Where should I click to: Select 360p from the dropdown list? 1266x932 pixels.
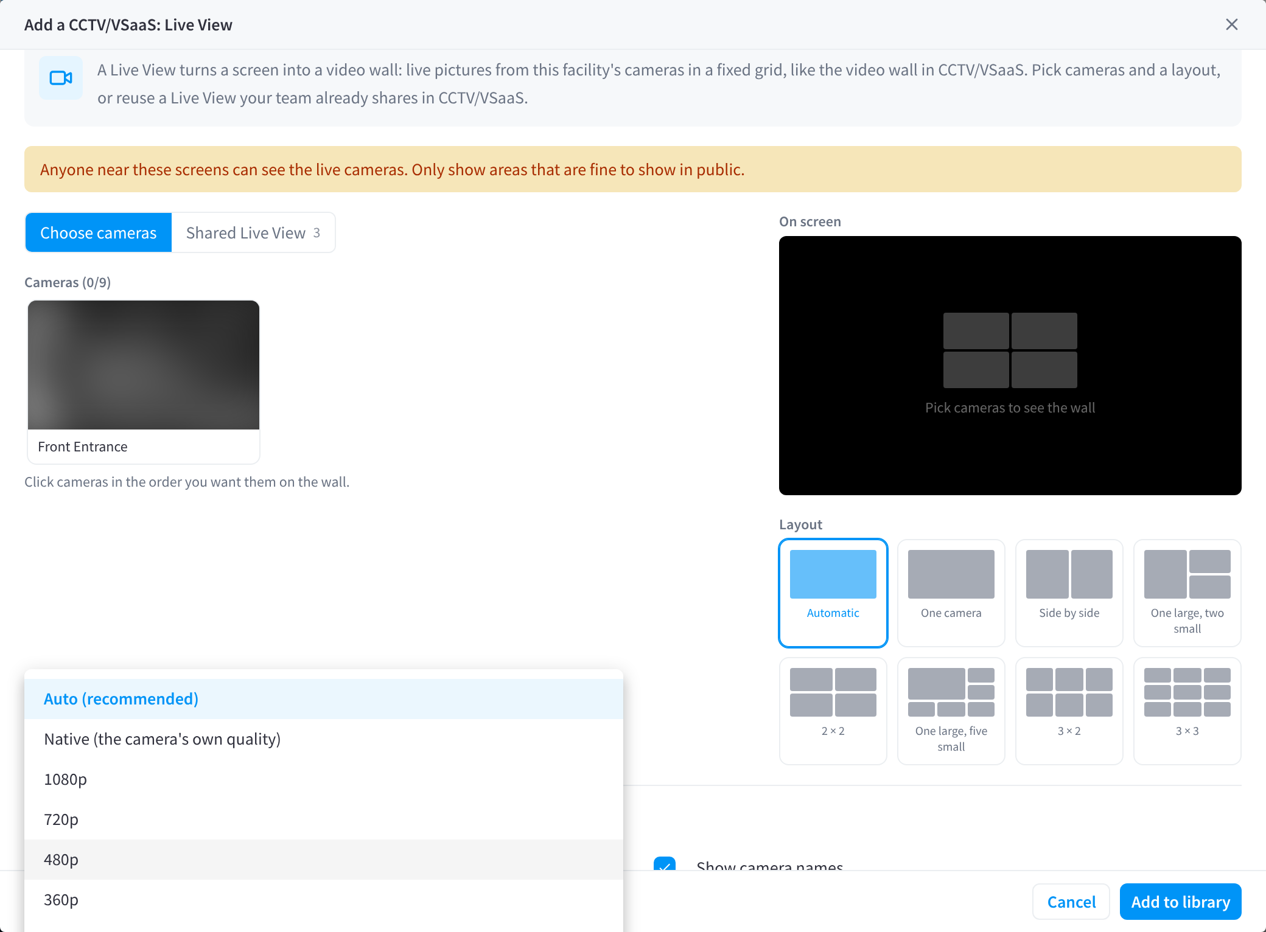(x=324, y=900)
